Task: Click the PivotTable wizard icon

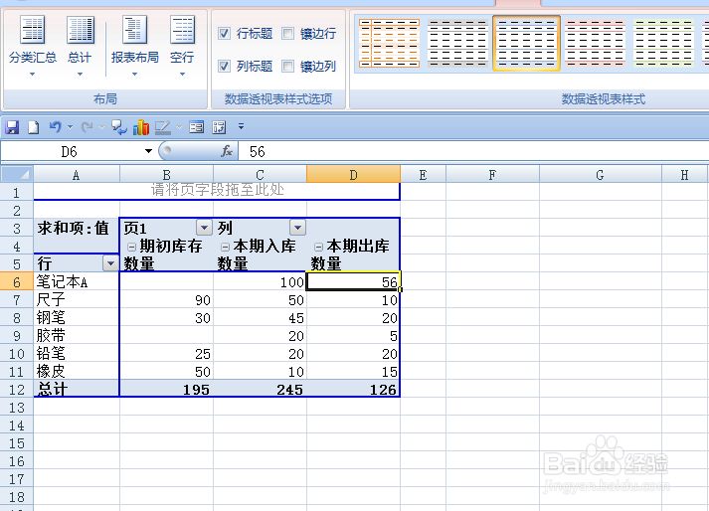Action: click(x=219, y=127)
